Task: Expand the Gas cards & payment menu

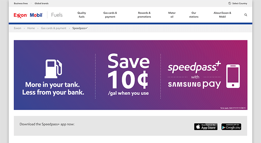Action: pos(110,15)
